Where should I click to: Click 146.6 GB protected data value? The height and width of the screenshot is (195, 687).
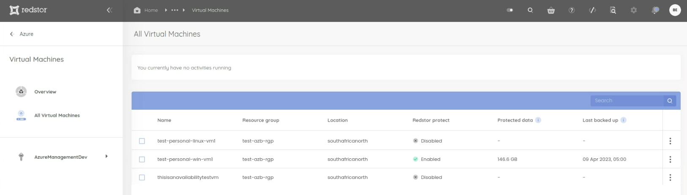pyautogui.click(x=507, y=159)
